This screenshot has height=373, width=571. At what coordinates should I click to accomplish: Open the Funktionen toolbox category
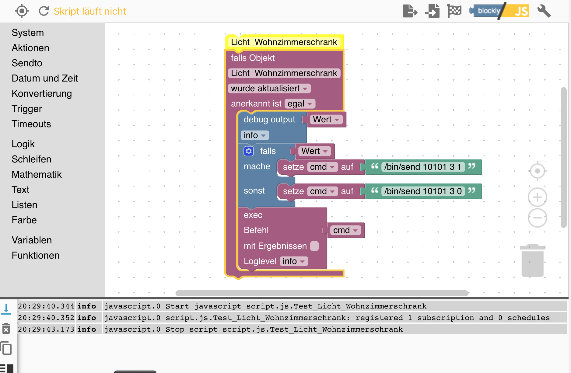coord(36,255)
